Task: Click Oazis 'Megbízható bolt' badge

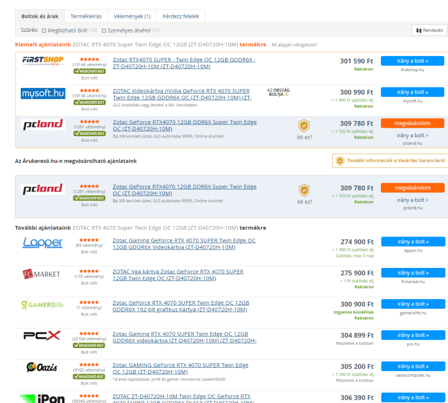Action: (89, 377)
